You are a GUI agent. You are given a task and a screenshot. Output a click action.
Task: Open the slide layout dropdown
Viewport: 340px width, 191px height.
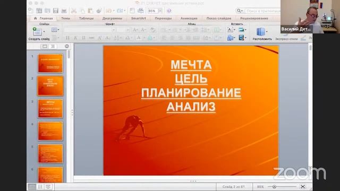pyautogui.click(x=55, y=30)
